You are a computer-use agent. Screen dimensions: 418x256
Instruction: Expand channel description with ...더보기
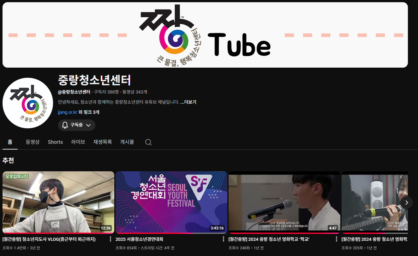[188, 102]
